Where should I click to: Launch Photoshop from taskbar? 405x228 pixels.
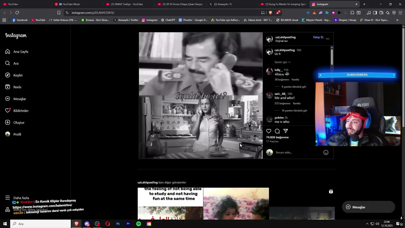click(x=118, y=224)
